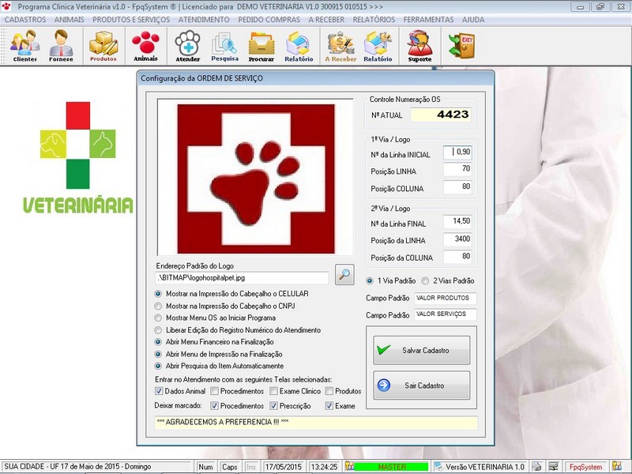
Task: Click the rightmost status bar icon
Action: coord(617,466)
